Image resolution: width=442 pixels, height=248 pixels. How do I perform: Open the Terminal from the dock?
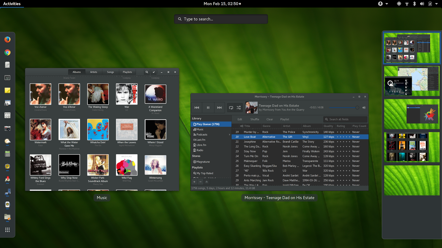[x=7, y=78]
